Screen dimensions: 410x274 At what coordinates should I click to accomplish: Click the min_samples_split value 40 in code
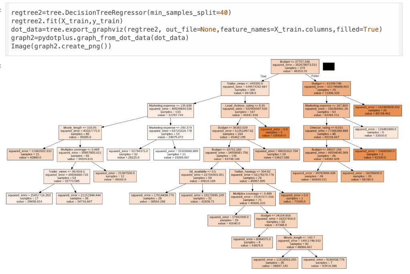coord(224,13)
